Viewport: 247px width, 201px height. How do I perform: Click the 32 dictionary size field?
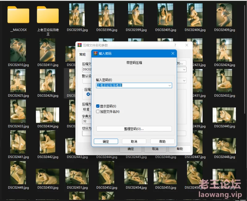tap(87, 121)
